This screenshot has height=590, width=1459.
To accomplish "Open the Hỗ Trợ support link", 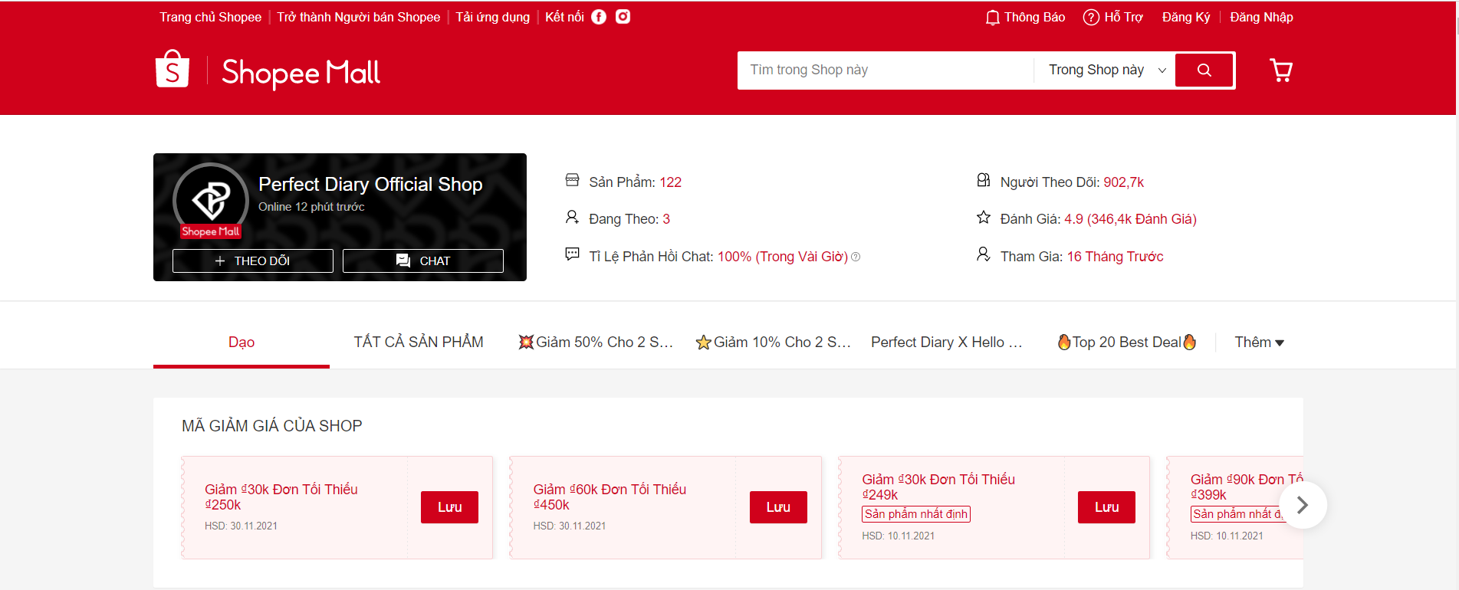I will (x=1123, y=17).
